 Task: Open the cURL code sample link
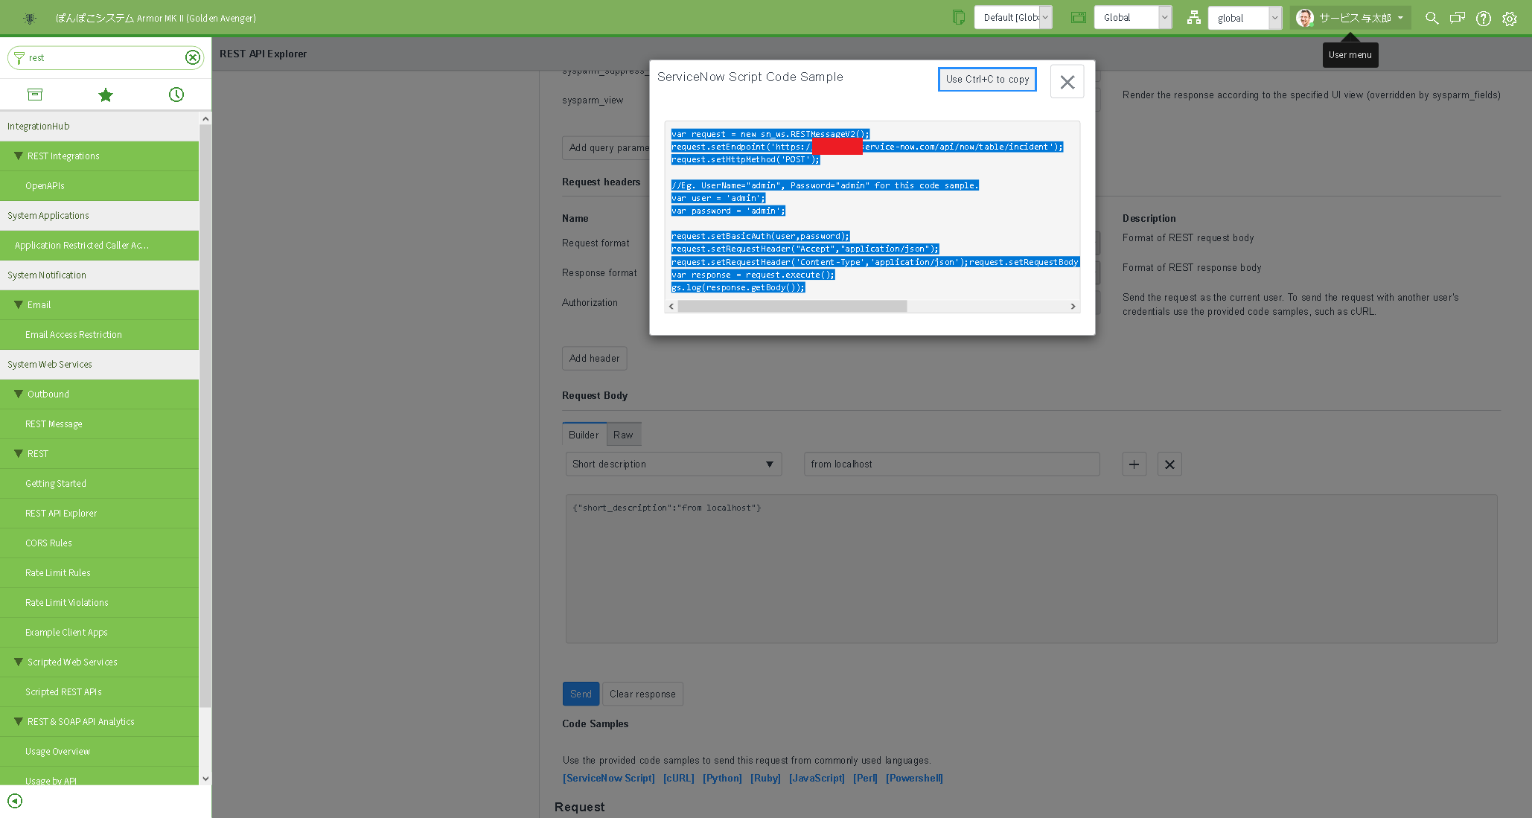click(678, 778)
